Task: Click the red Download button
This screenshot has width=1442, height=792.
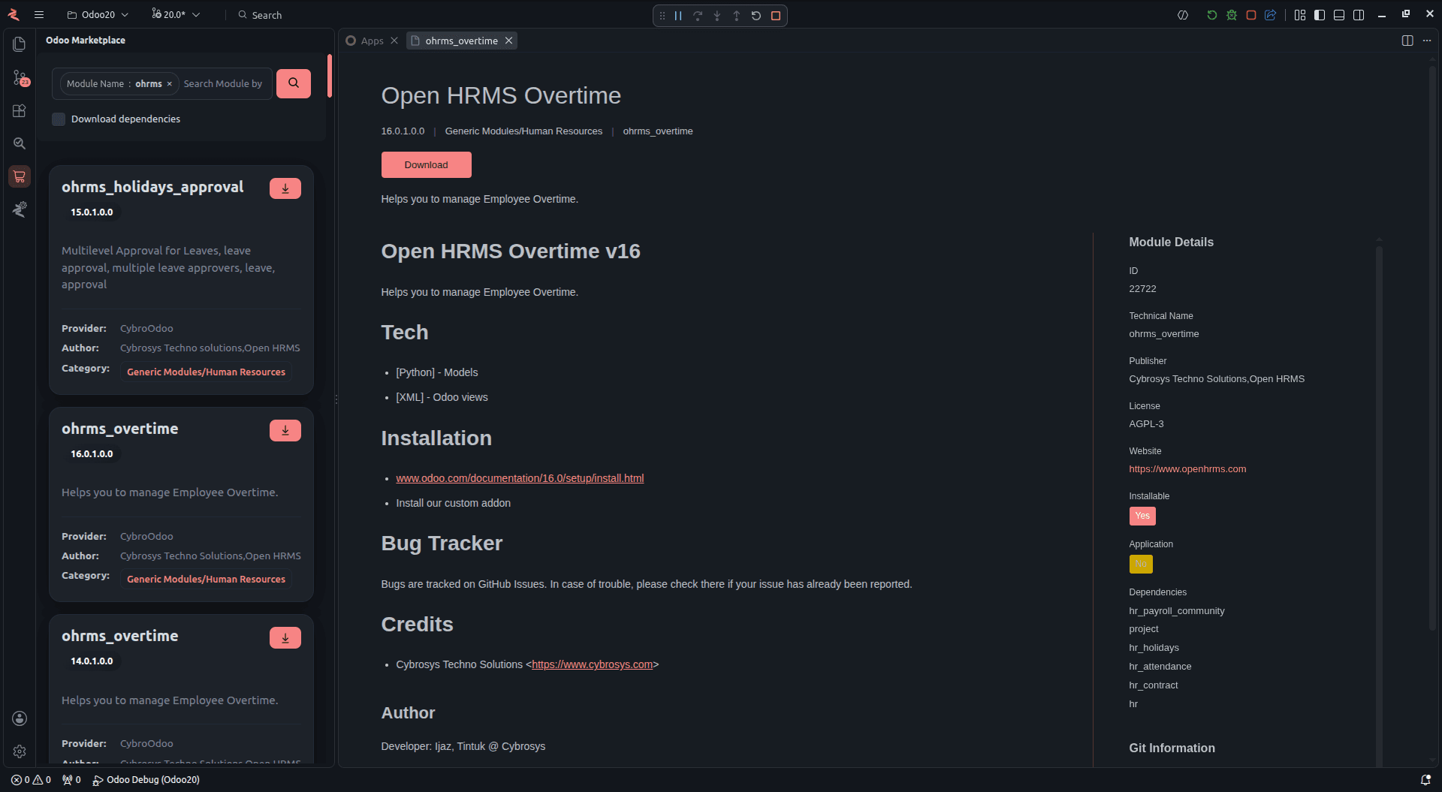Action: point(426,165)
